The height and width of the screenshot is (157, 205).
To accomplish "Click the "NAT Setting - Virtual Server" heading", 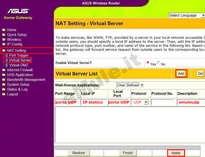I will pyautogui.click(x=90, y=24).
